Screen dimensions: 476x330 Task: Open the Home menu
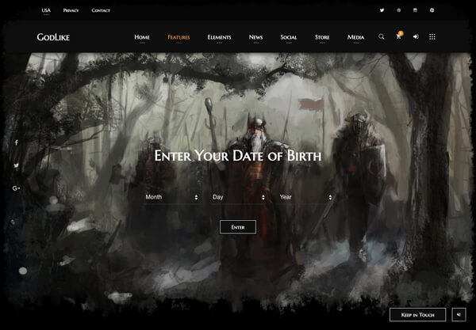[142, 37]
